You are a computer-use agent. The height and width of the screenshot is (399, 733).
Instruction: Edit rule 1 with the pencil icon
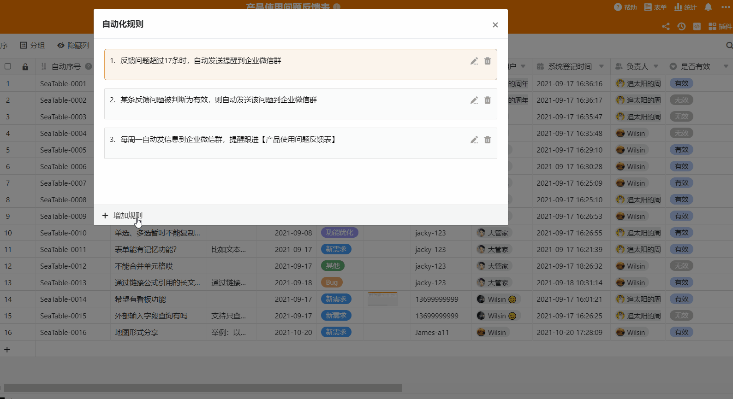point(474,61)
